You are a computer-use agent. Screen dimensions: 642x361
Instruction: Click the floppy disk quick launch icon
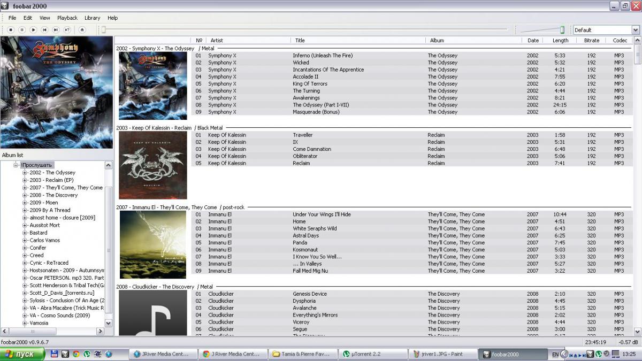(x=54, y=354)
